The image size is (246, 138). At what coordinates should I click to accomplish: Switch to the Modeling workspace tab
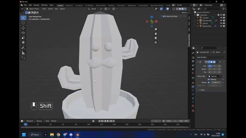click(x=69, y=5)
